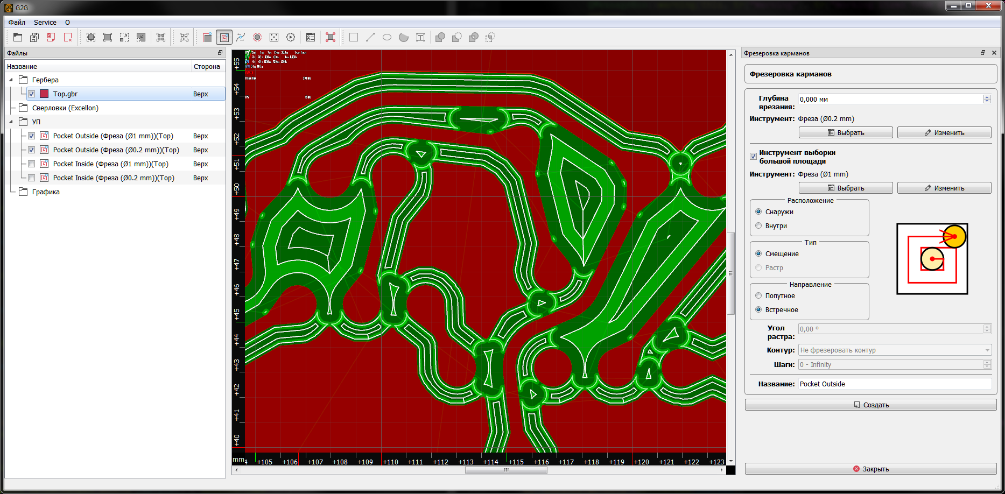Screen dimensions: 1005x494
Task: Select the arc segment drawing tool
Action: [404, 37]
